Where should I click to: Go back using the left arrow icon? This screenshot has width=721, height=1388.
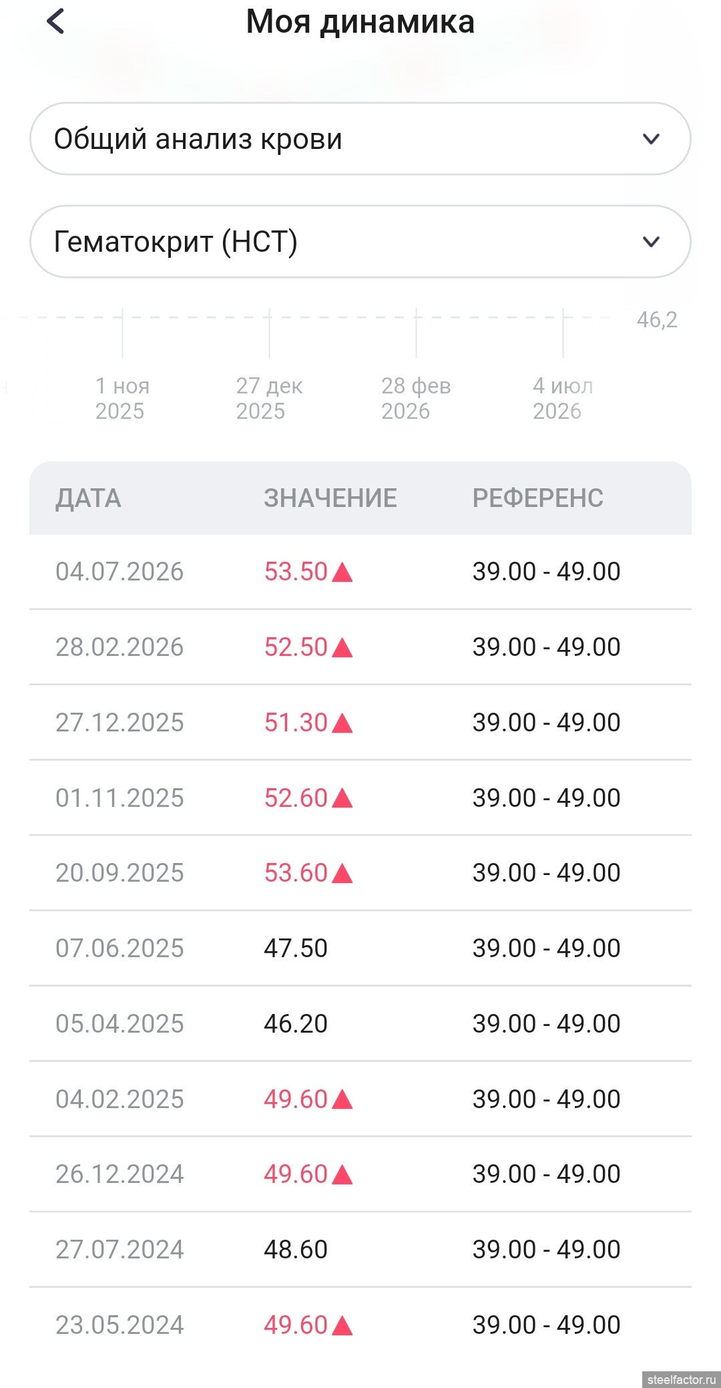(55, 21)
